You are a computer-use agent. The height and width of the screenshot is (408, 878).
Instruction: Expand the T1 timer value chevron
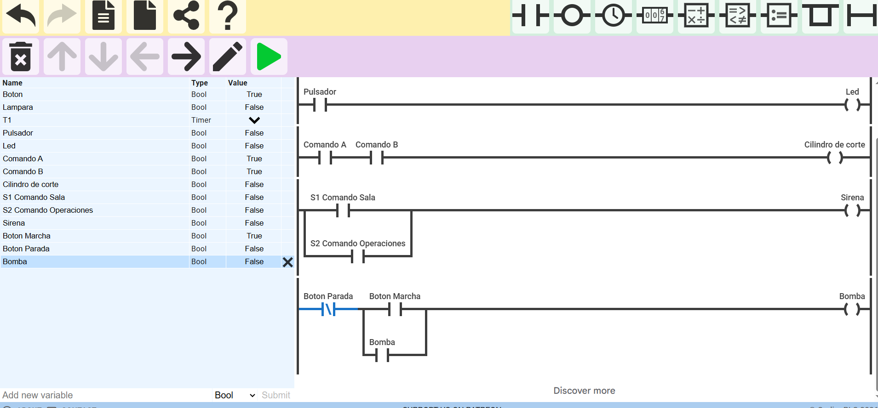point(254,120)
